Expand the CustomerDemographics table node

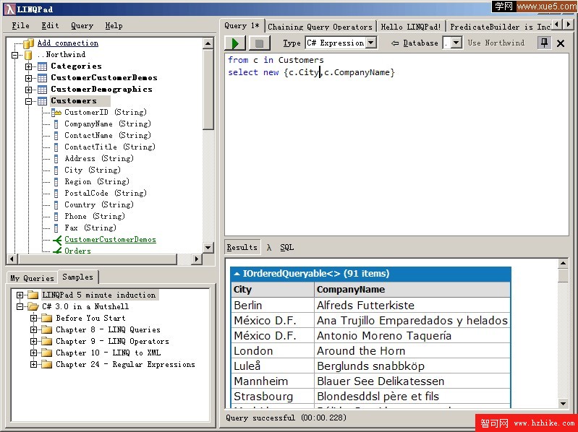click(x=28, y=90)
